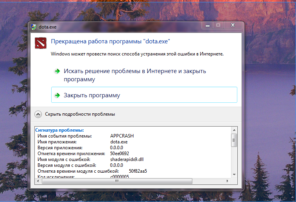The height and width of the screenshot is (202, 296).
Task: Click the Dota 2 red logo icon
Action: [41, 43]
